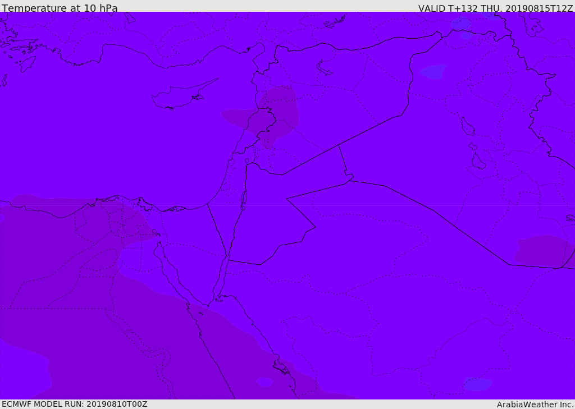Click the small blue patch at bottom right
The width and height of the screenshot is (575, 409).
click(477, 384)
